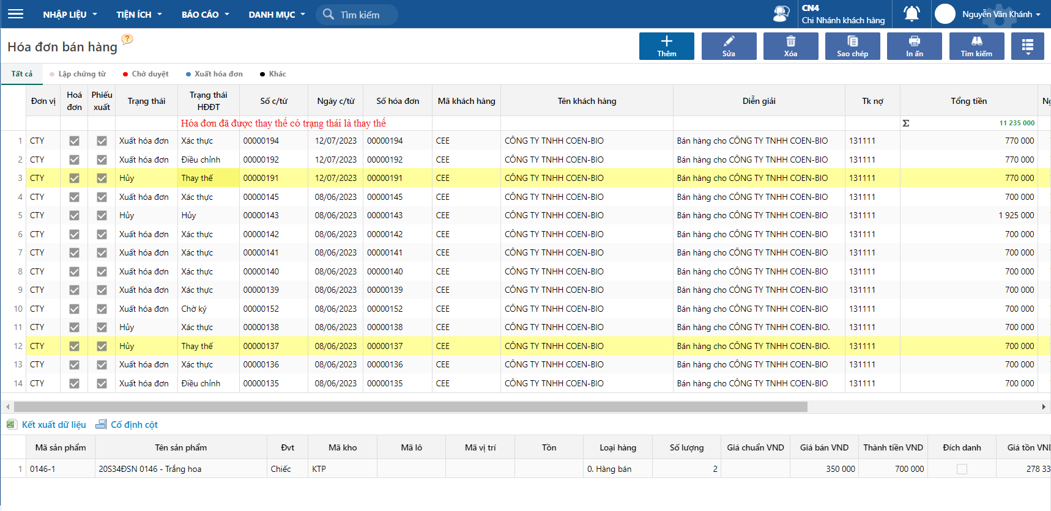
Task: Open the hamburger menu icon
Action: point(16,14)
